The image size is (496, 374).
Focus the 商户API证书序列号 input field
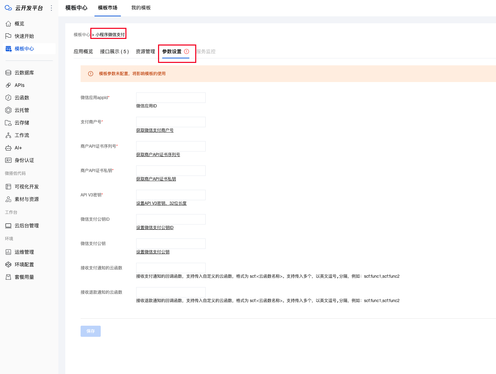[x=171, y=146]
